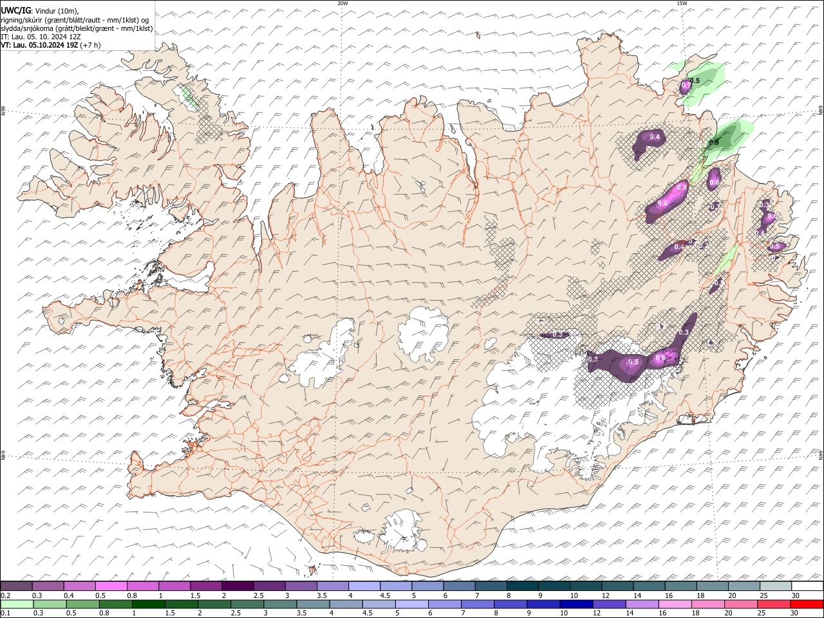
Task: Pick the 0.3–0.4 purple swatch, upper legend row
Action: pyautogui.click(x=48, y=586)
